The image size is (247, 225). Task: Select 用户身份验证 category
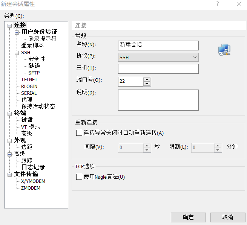click(x=39, y=32)
